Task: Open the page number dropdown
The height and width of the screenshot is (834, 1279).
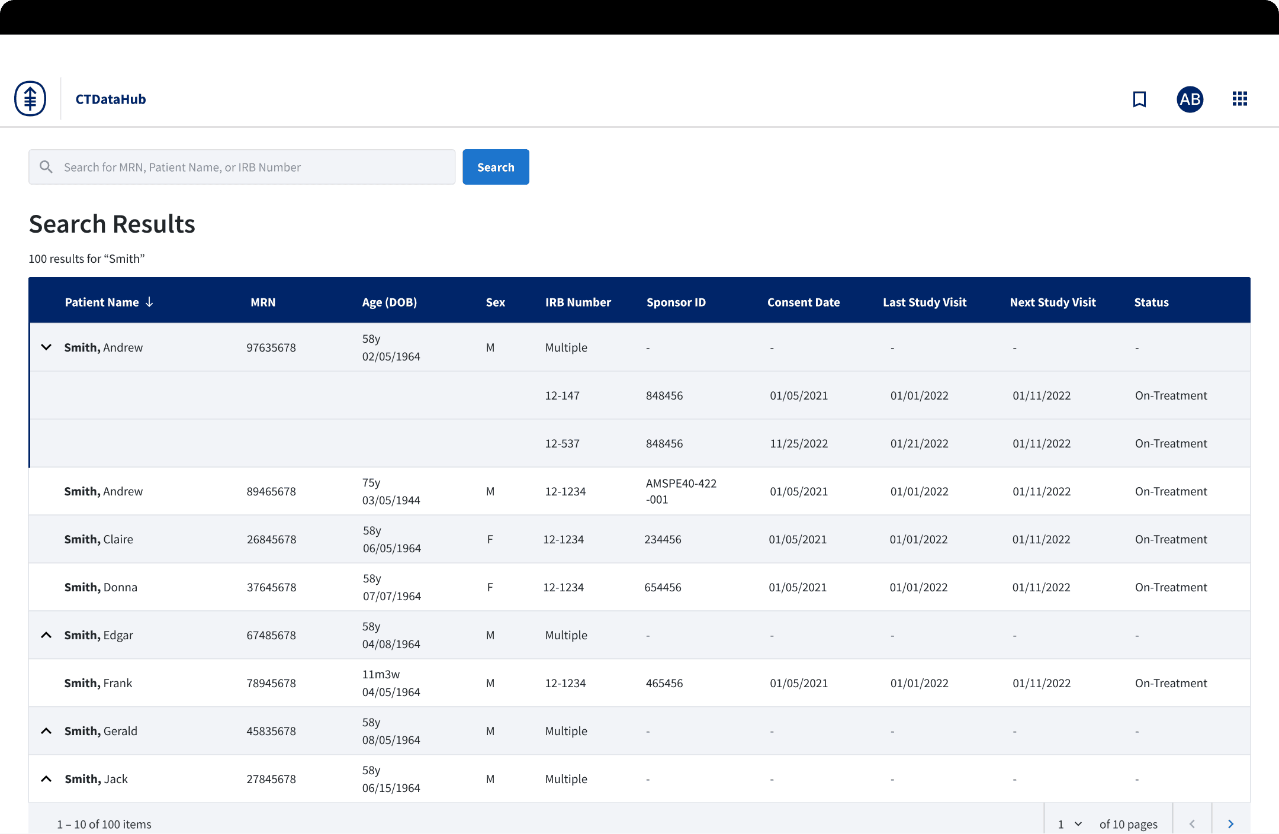Action: 1070,823
